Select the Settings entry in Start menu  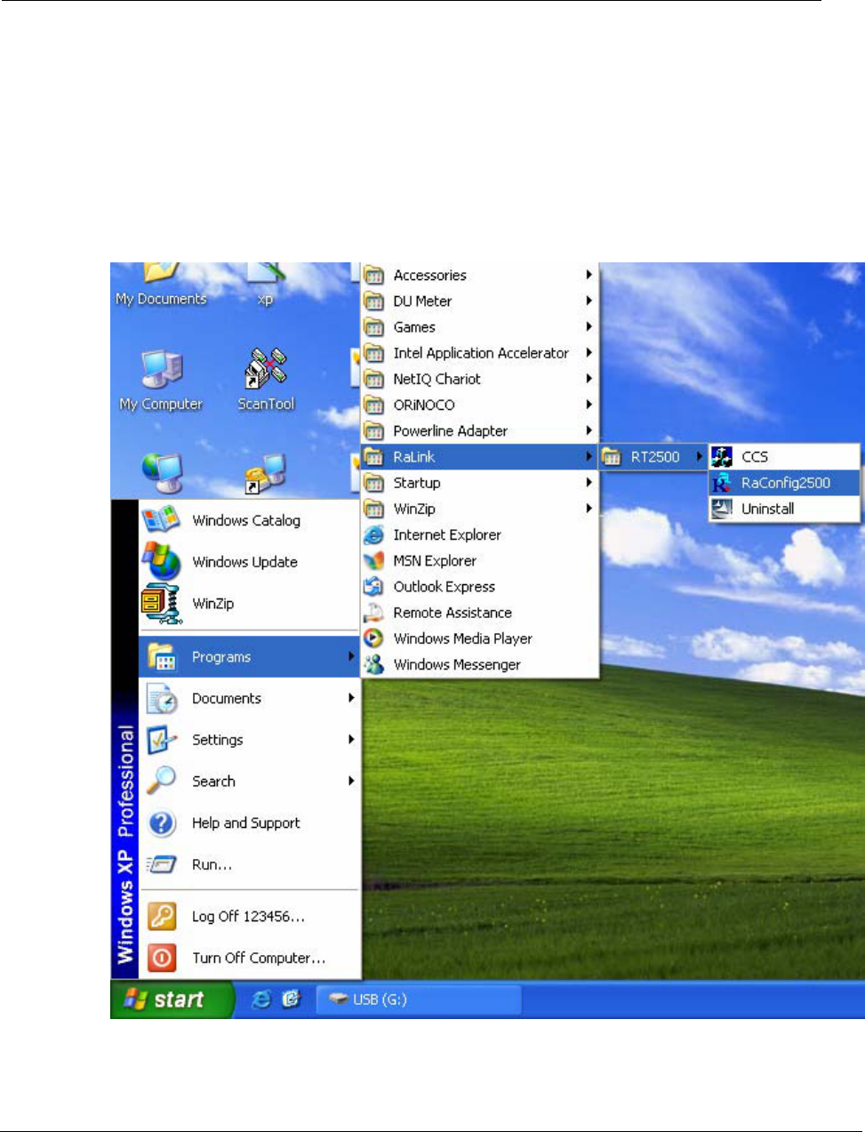click(249, 739)
